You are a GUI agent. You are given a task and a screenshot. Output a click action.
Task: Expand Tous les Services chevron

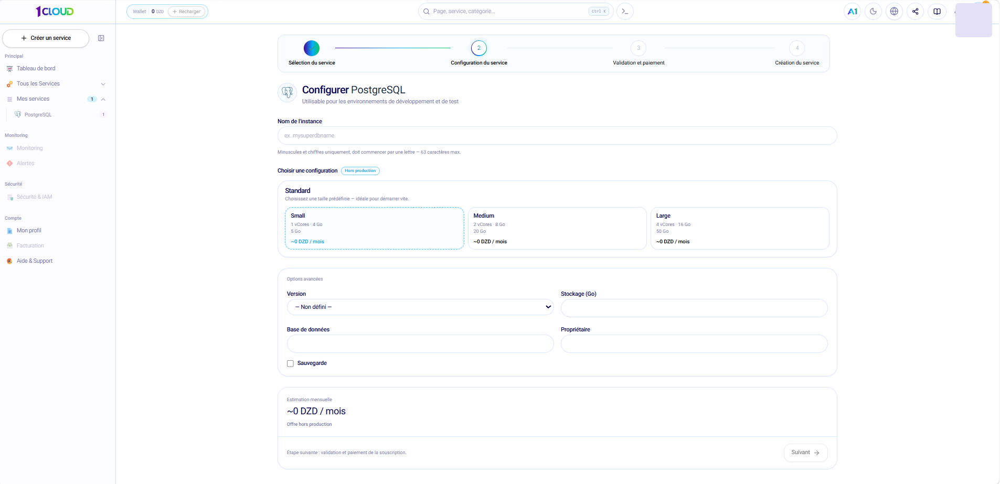coord(103,84)
